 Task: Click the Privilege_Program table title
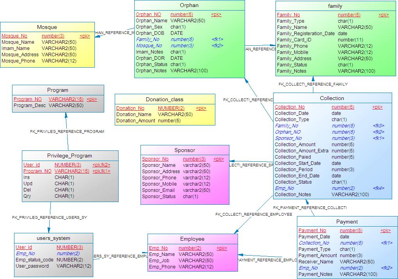pyautogui.click(x=69, y=156)
